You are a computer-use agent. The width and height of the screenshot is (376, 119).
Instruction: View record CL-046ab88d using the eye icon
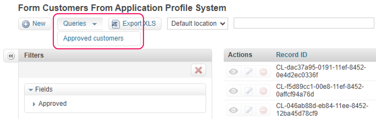point(234,110)
